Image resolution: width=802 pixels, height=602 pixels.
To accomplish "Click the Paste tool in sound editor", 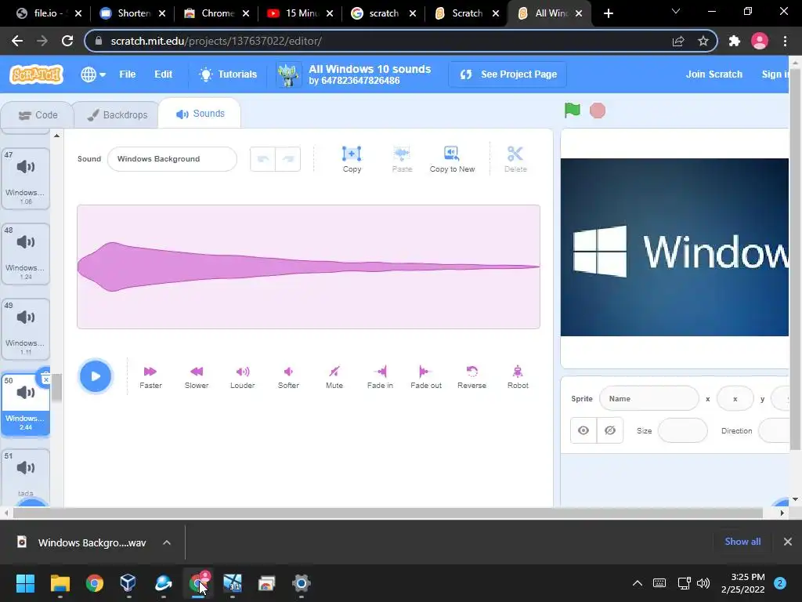I will pyautogui.click(x=402, y=158).
